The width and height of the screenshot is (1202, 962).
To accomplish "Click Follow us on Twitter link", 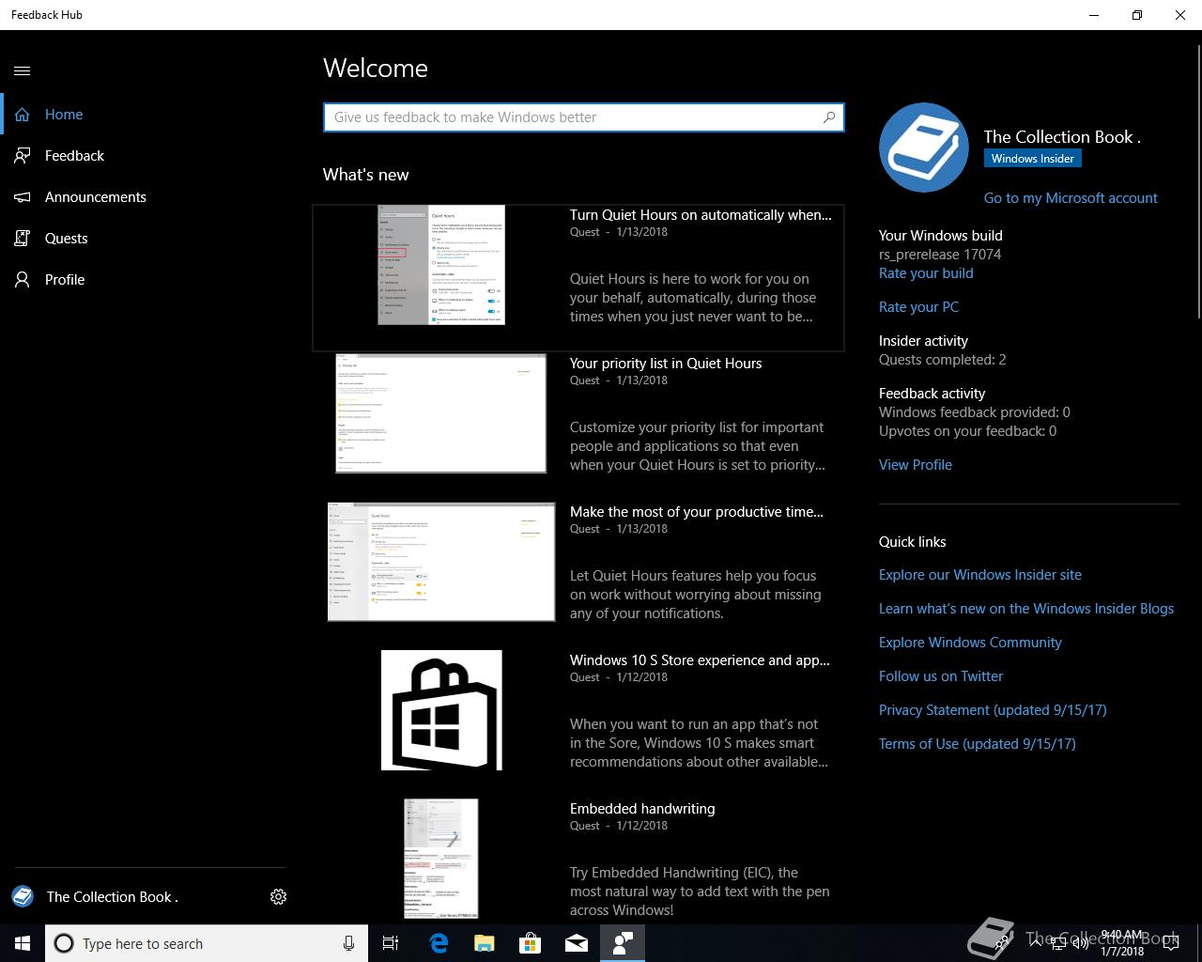I will tap(941, 676).
